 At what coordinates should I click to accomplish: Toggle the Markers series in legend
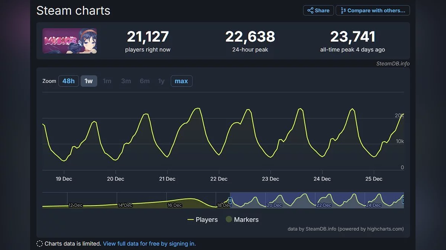pos(242,220)
